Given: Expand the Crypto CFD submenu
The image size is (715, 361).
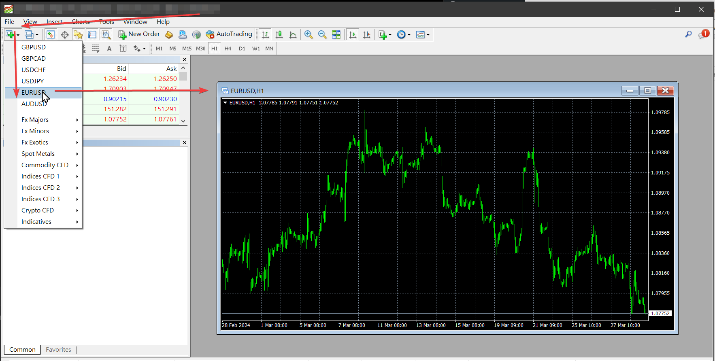Looking at the screenshot, I should pos(43,210).
